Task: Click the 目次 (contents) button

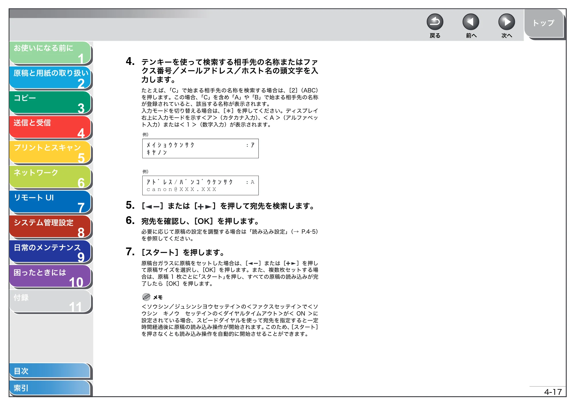Action: (x=50, y=371)
